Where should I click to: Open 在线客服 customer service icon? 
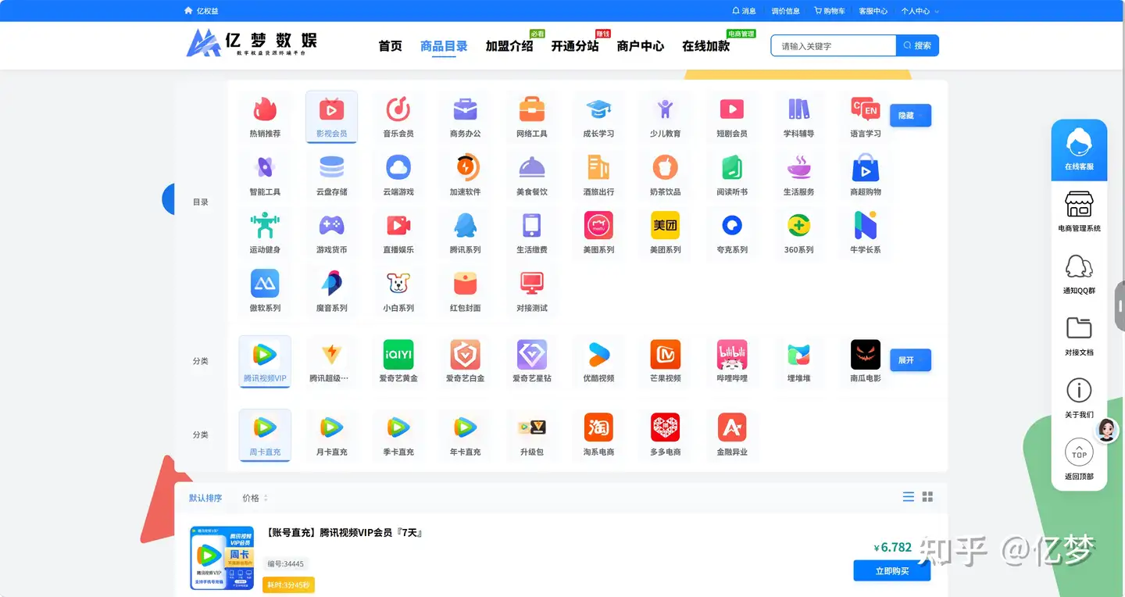[x=1079, y=142]
